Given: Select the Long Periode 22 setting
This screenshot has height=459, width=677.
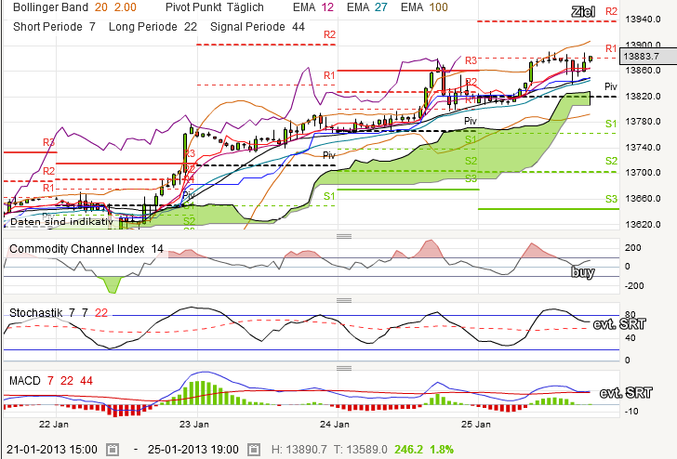Looking at the screenshot, I should pyautogui.click(x=153, y=27).
